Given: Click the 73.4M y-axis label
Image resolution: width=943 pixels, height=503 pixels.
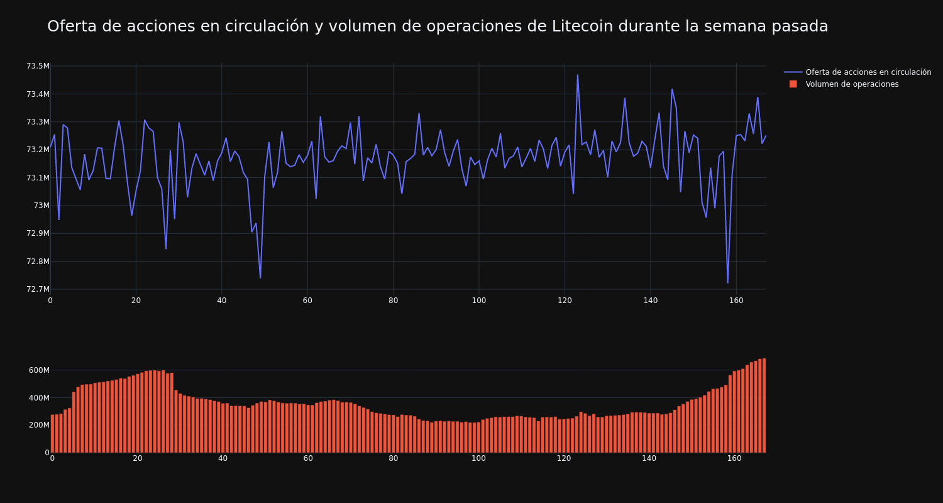Looking at the screenshot, I should pyautogui.click(x=38, y=94).
